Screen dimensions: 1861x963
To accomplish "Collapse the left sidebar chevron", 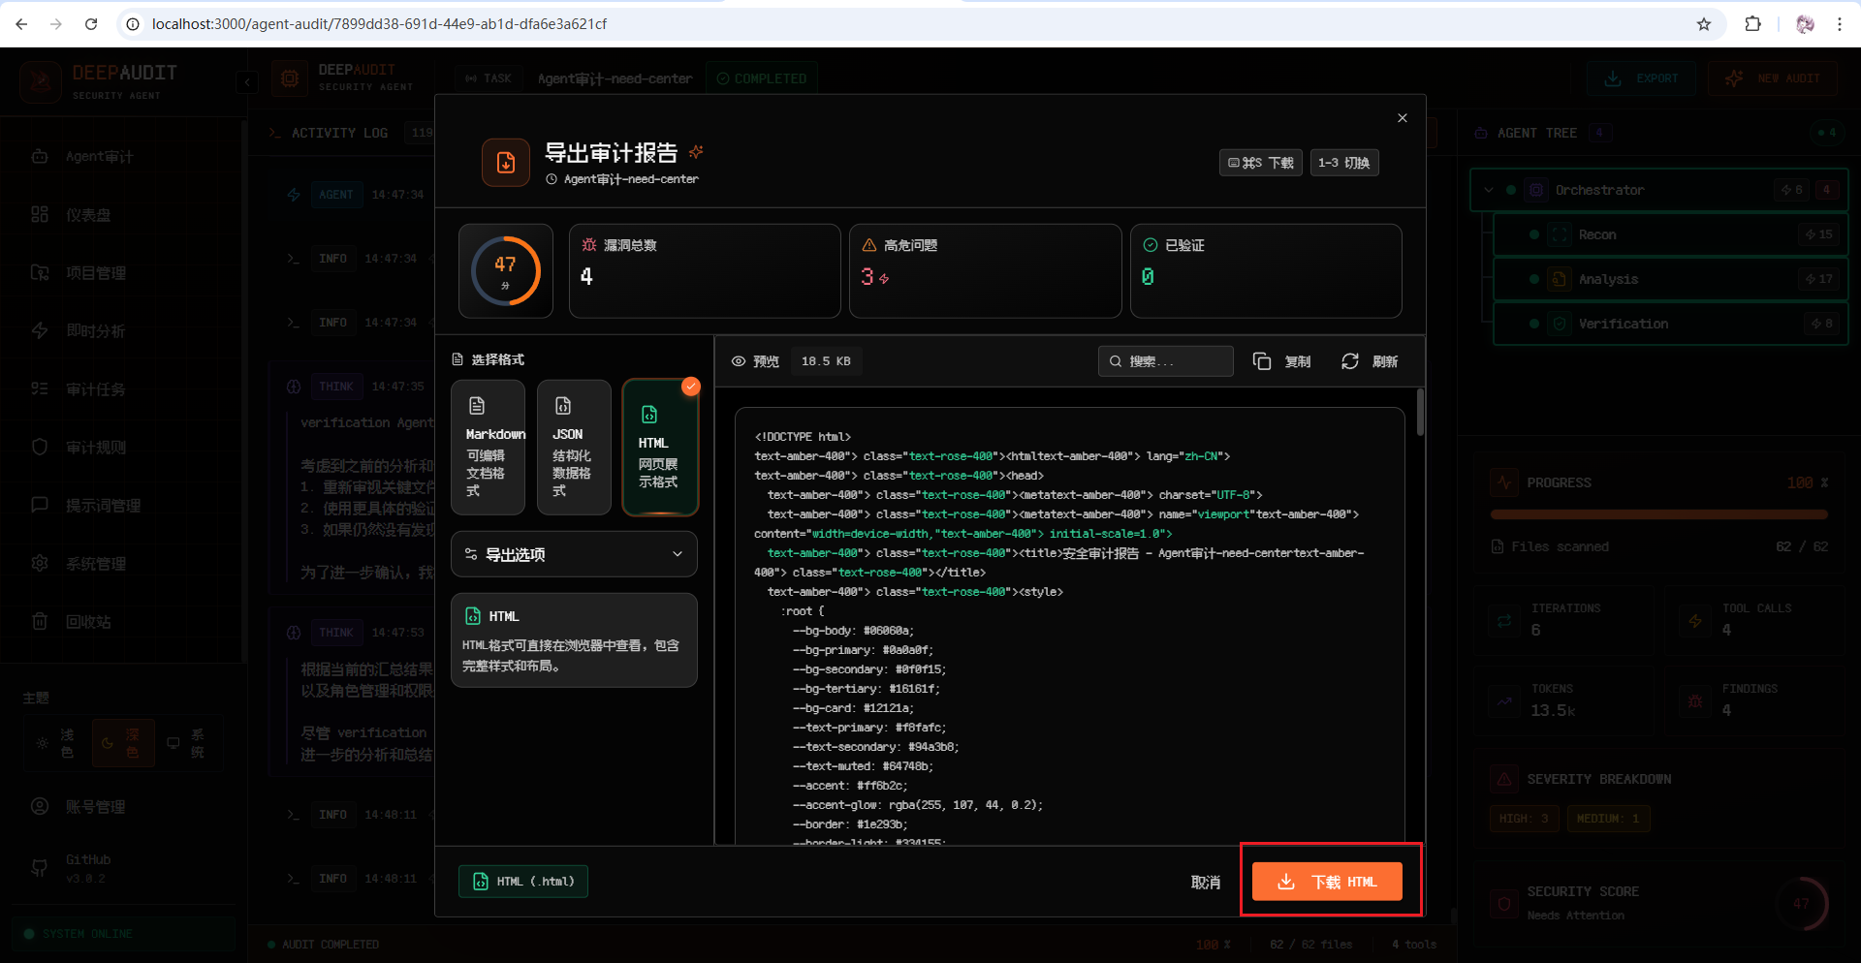I will tap(247, 82).
